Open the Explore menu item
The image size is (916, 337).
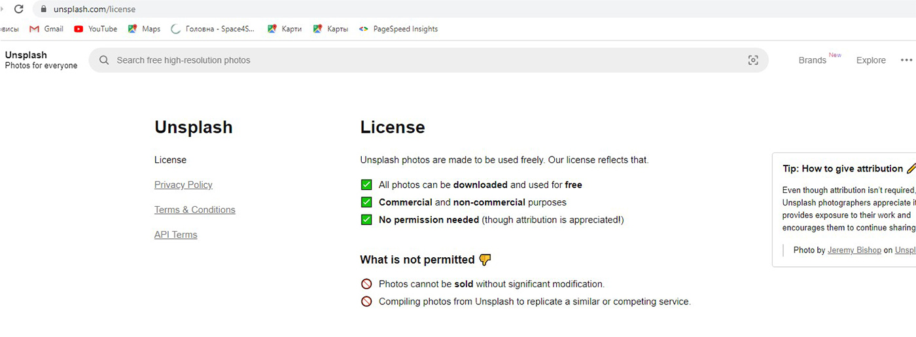pyautogui.click(x=871, y=60)
